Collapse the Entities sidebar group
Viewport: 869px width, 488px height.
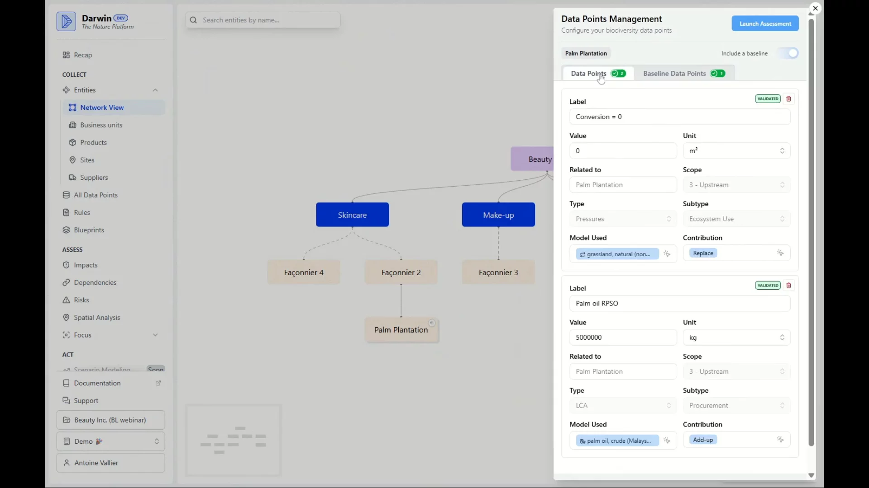click(155, 90)
